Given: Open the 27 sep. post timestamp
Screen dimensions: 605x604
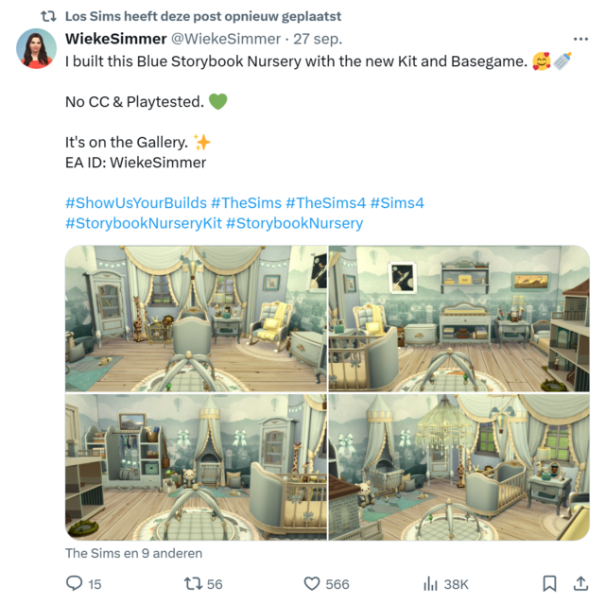Looking at the screenshot, I should [318, 39].
